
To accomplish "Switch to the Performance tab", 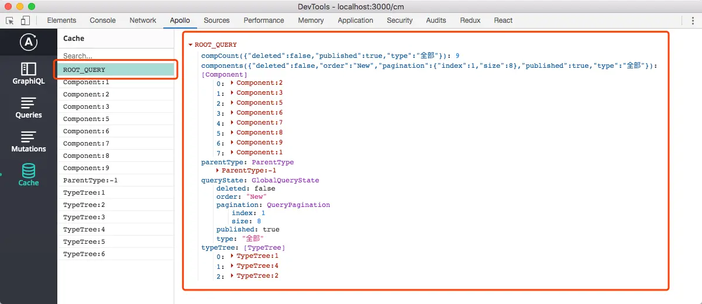I will pos(264,20).
